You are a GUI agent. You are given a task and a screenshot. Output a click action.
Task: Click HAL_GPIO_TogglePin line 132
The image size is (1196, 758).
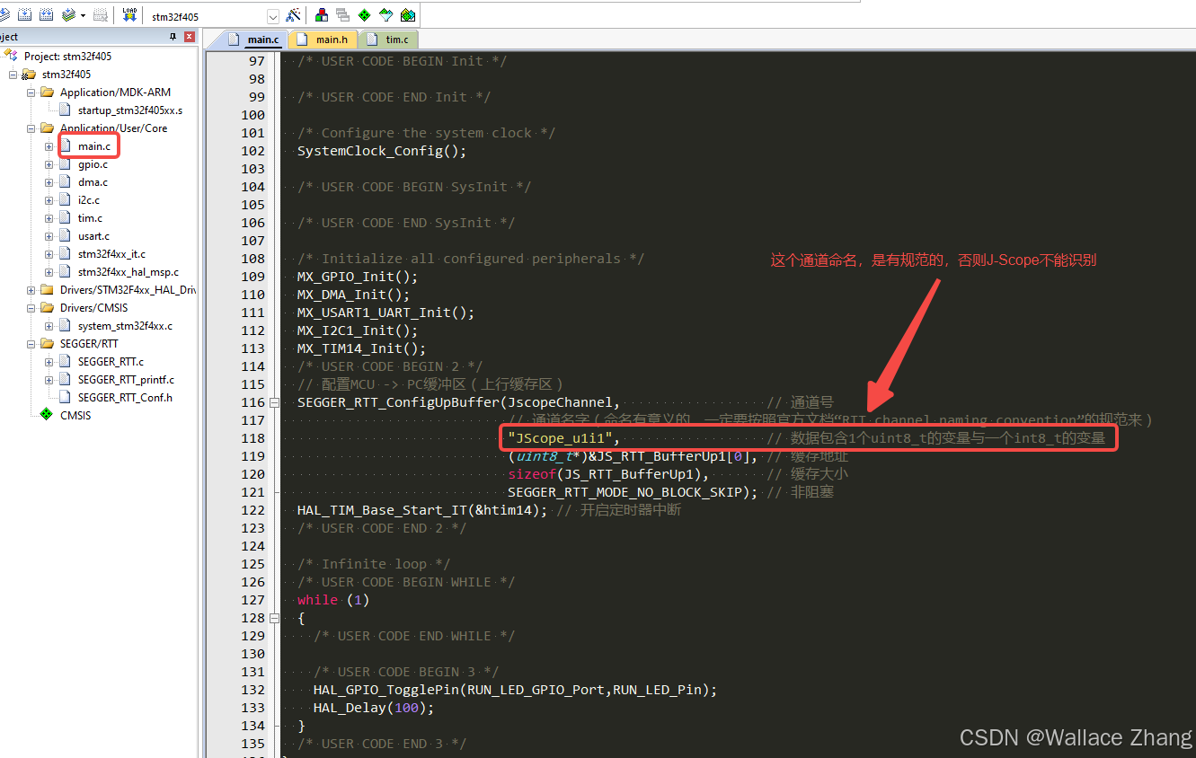pyautogui.click(x=515, y=690)
